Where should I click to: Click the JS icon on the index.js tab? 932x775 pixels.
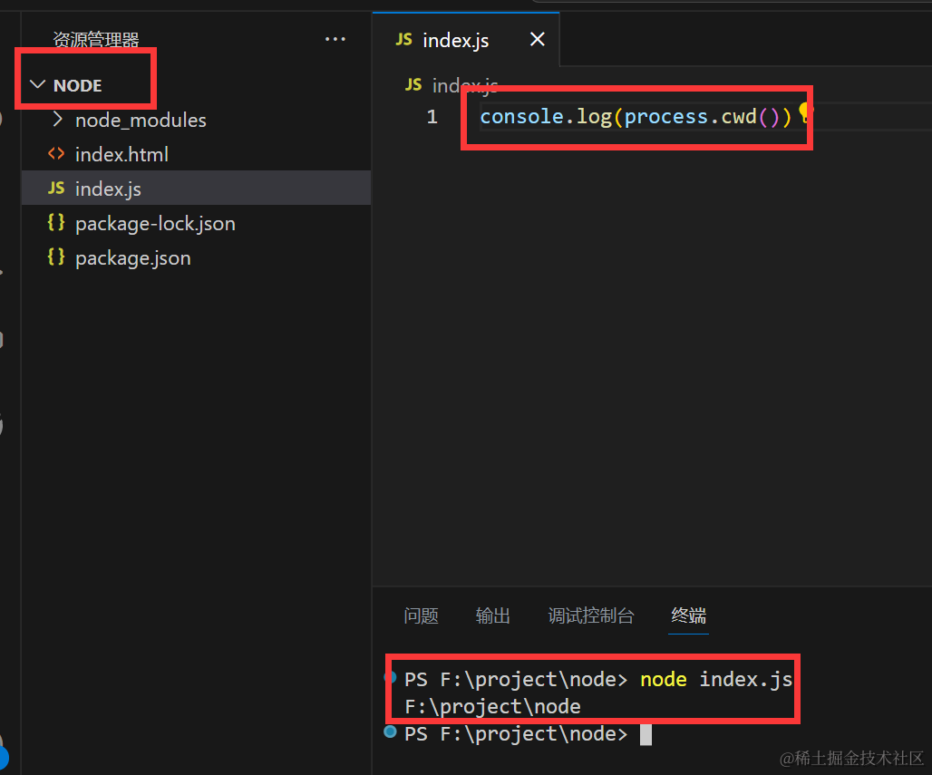point(404,40)
